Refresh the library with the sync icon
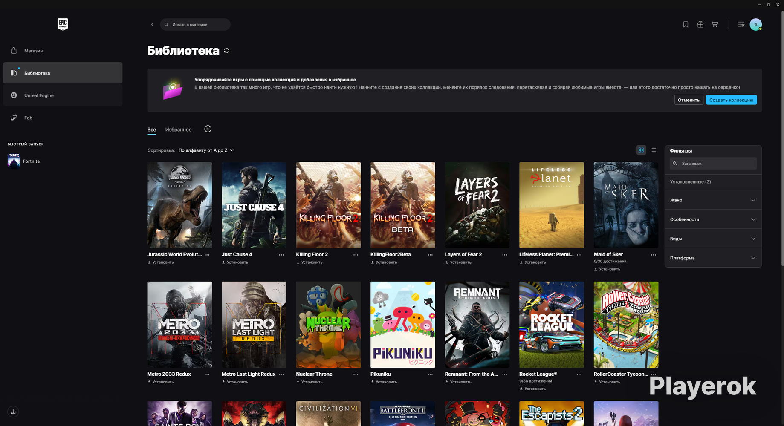Viewport: 784px width, 426px height. 227,51
